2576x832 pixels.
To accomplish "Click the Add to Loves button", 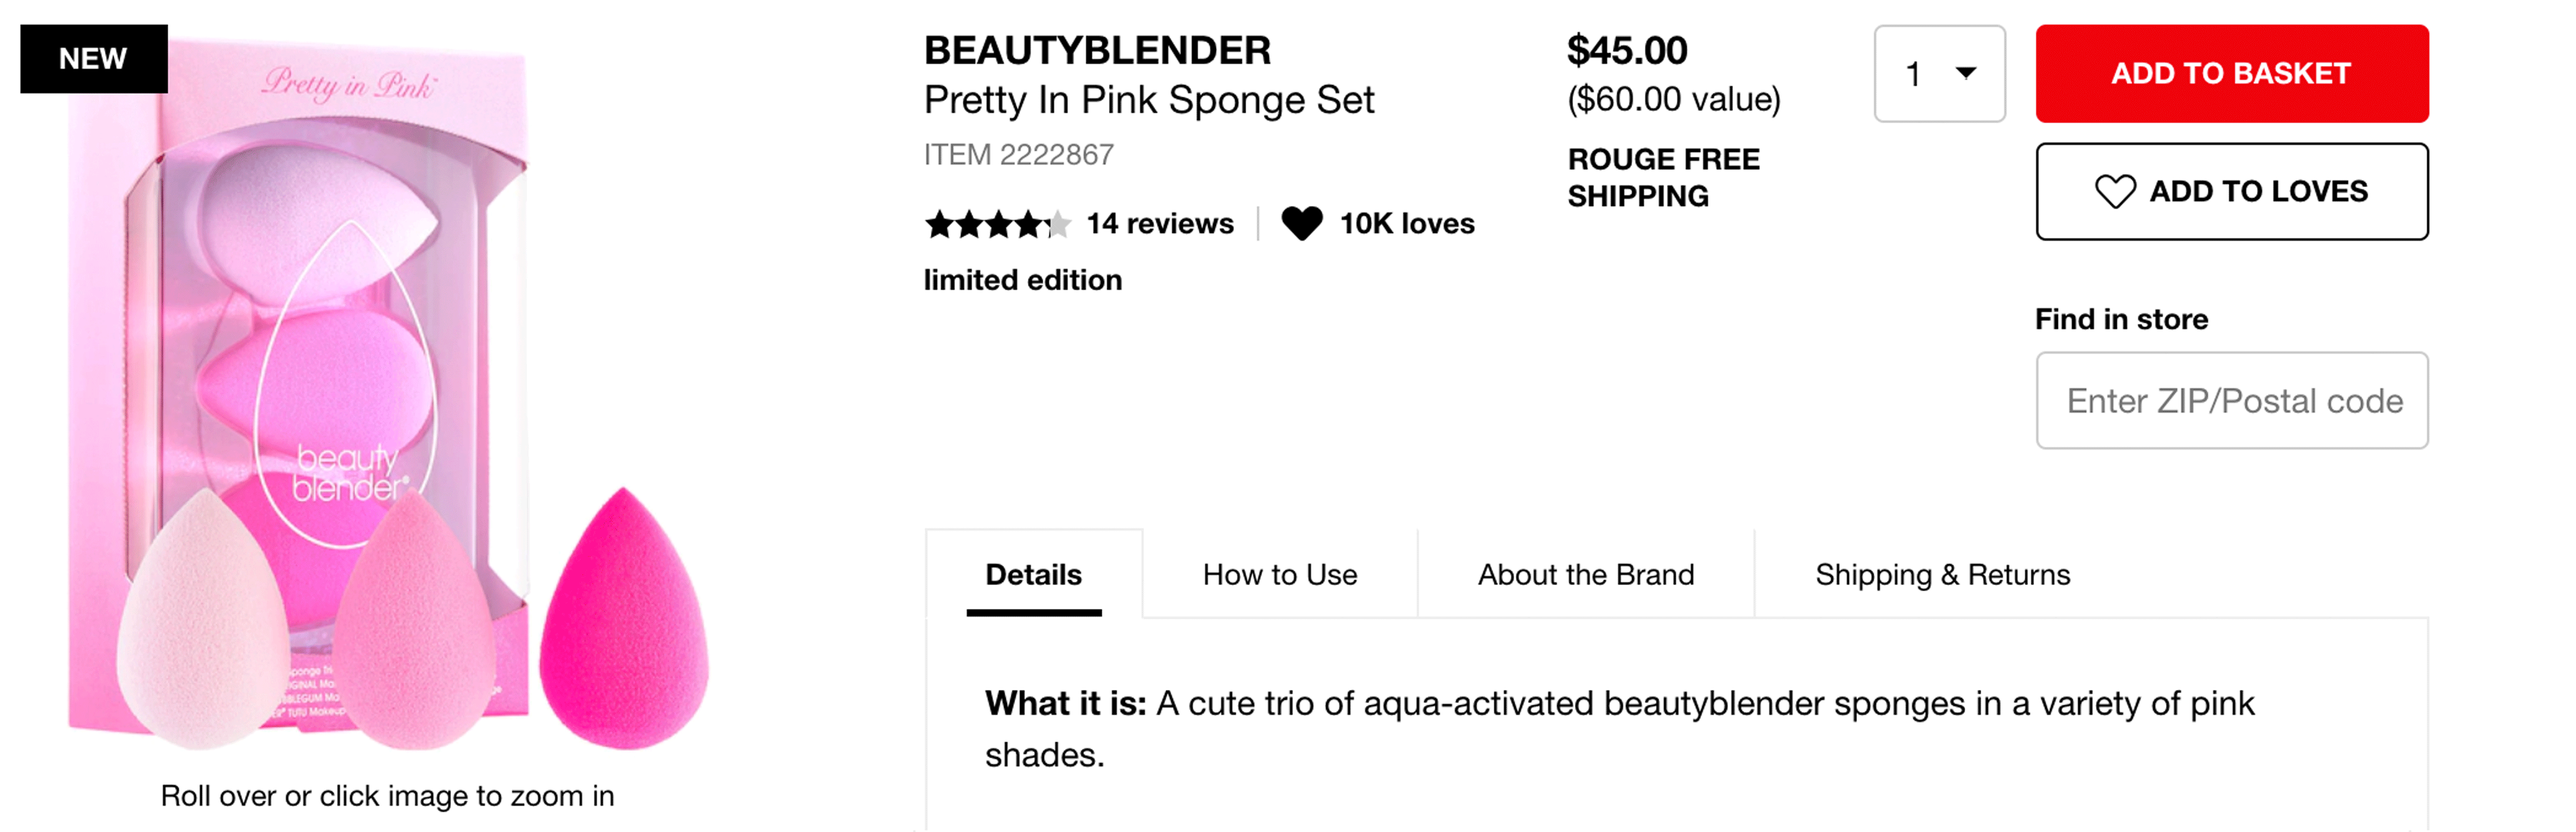I will [x=2231, y=191].
